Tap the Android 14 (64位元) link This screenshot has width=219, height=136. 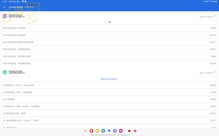tap(109, 79)
